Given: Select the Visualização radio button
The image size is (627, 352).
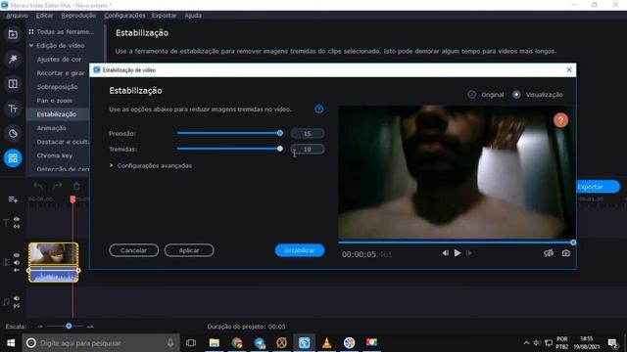Looking at the screenshot, I should (x=516, y=95).
